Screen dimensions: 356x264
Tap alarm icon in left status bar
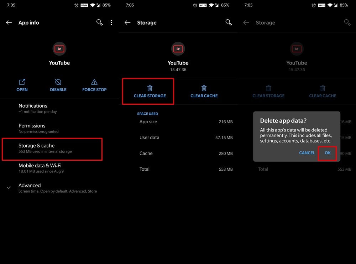[x=76, y=5]
